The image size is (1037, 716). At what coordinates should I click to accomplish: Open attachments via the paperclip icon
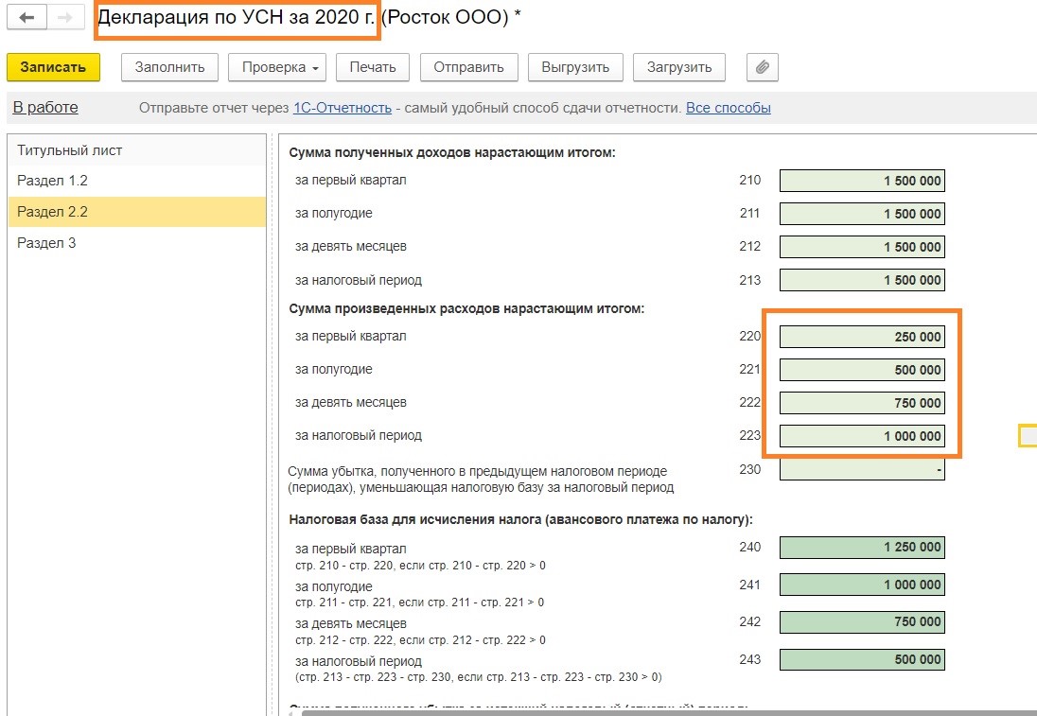coord(762,67)
